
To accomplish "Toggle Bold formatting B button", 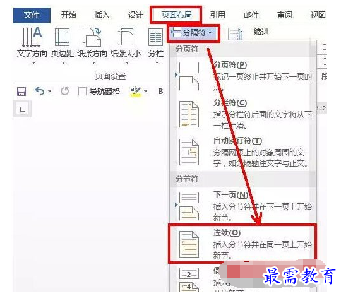I will click(160, 92).
